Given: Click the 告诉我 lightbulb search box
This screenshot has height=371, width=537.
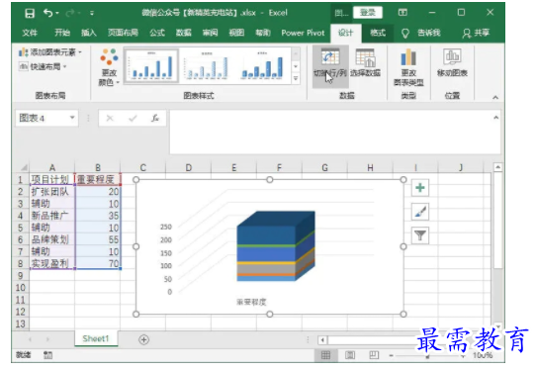Looking at the screenshot, I should (421, 33).
